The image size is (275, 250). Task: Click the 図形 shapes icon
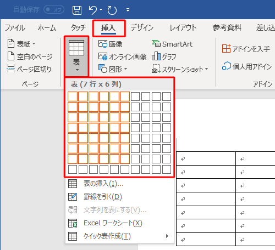pos(103,69)
